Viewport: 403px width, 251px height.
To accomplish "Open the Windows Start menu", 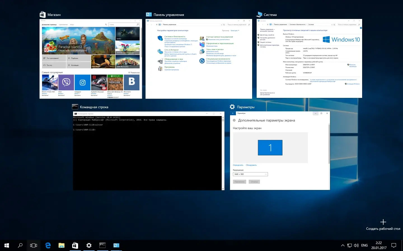I will 7,245.
